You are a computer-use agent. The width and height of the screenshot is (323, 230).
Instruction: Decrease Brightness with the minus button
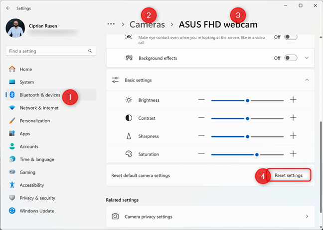[x=201, y=100]
